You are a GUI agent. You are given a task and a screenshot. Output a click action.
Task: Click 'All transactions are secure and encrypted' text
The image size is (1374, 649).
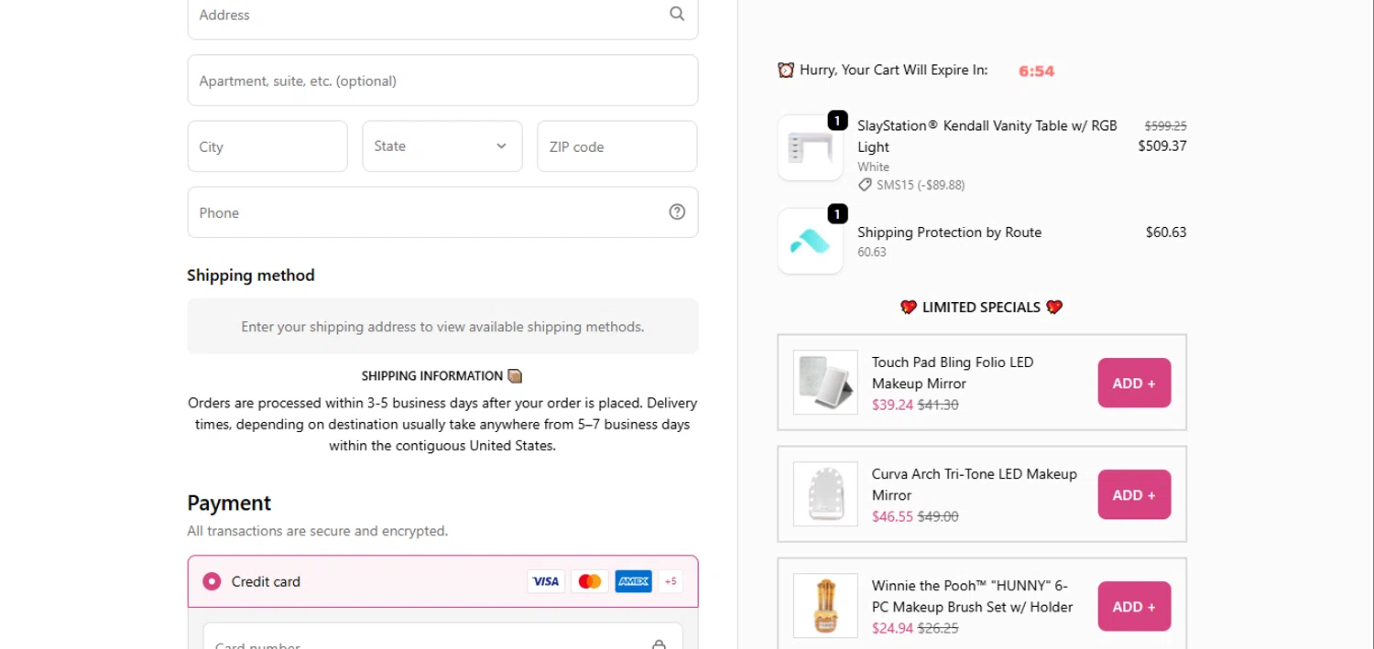(318, 531)
